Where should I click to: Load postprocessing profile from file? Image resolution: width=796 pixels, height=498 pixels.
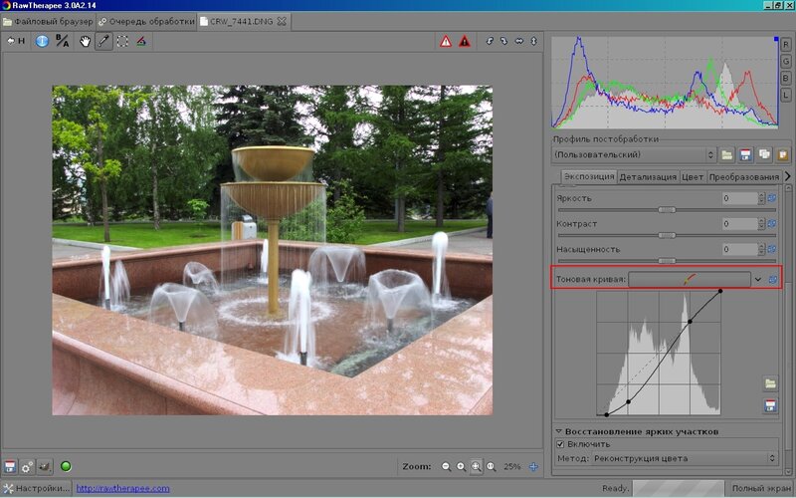point(727,154)
